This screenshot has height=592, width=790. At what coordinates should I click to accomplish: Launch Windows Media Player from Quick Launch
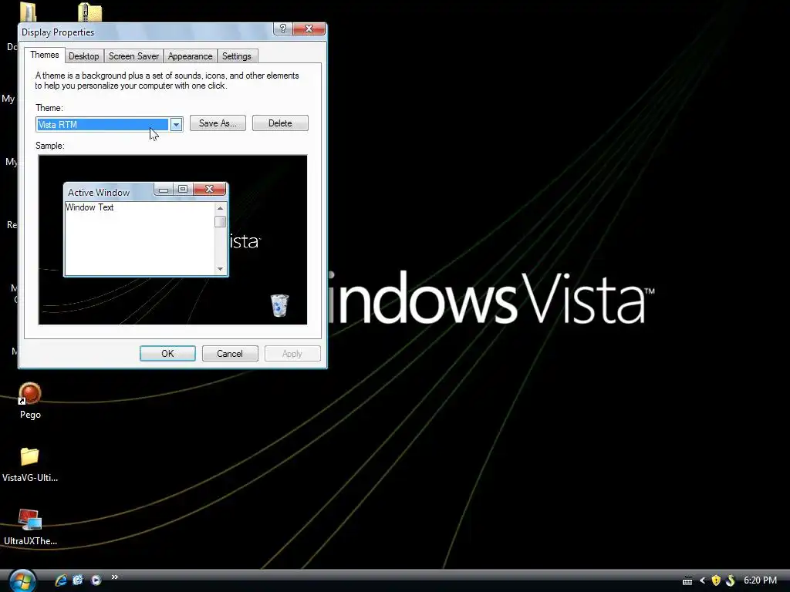coord(96,580)
